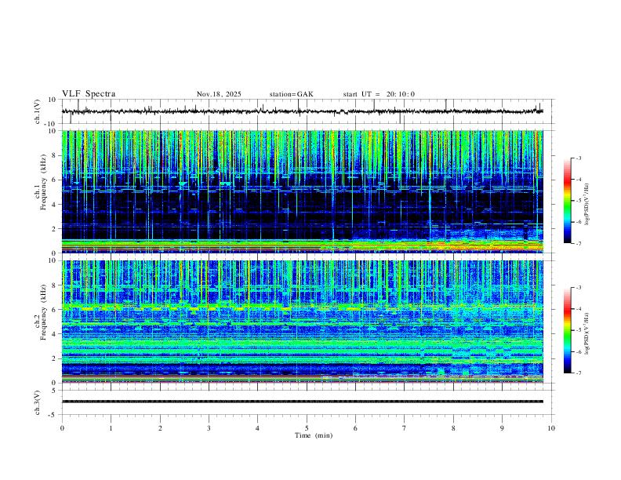Click the ch.1 PSD color bar
The width and height of the screenshot is (621, 480).
(x=567, y=201)
